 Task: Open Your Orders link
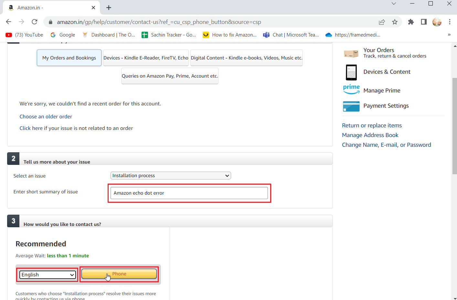(378, 50)
